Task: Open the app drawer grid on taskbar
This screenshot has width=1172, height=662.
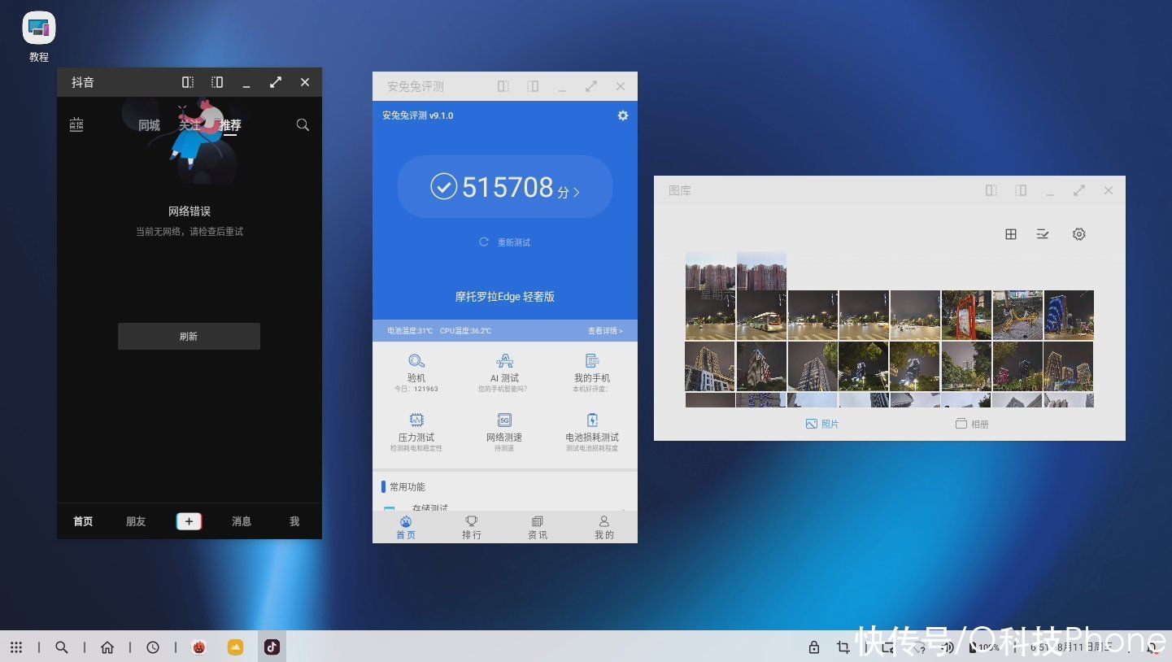Action: click(16, 647)
